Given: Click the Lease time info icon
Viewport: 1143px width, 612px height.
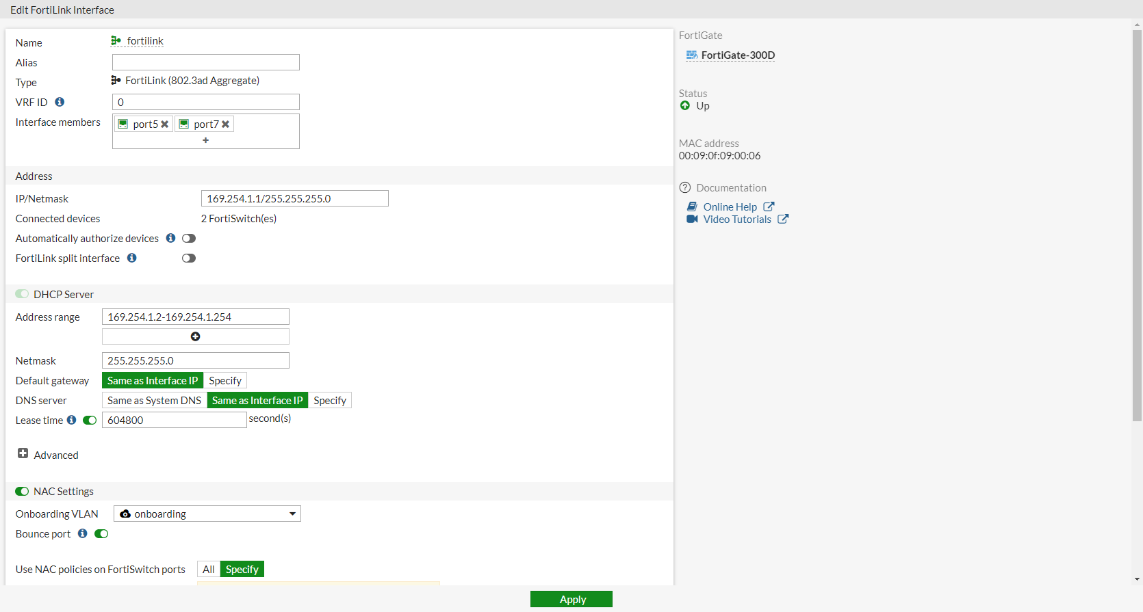Looking at the screenshot, I should tap(71, 420).
